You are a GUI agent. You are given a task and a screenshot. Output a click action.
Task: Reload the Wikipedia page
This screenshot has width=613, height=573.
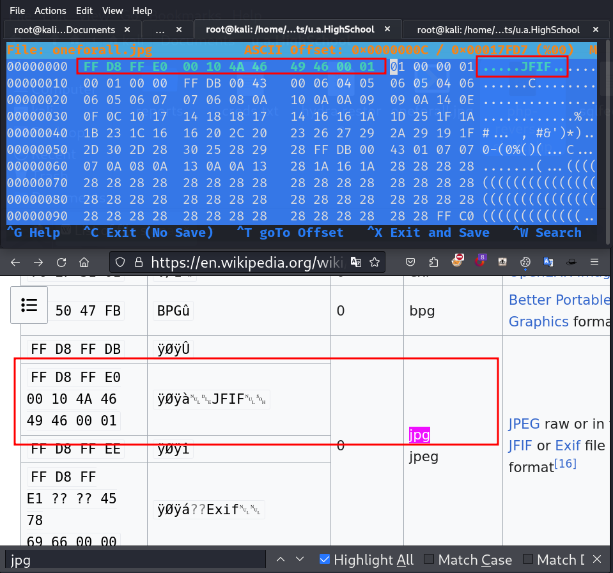(61, 262)
